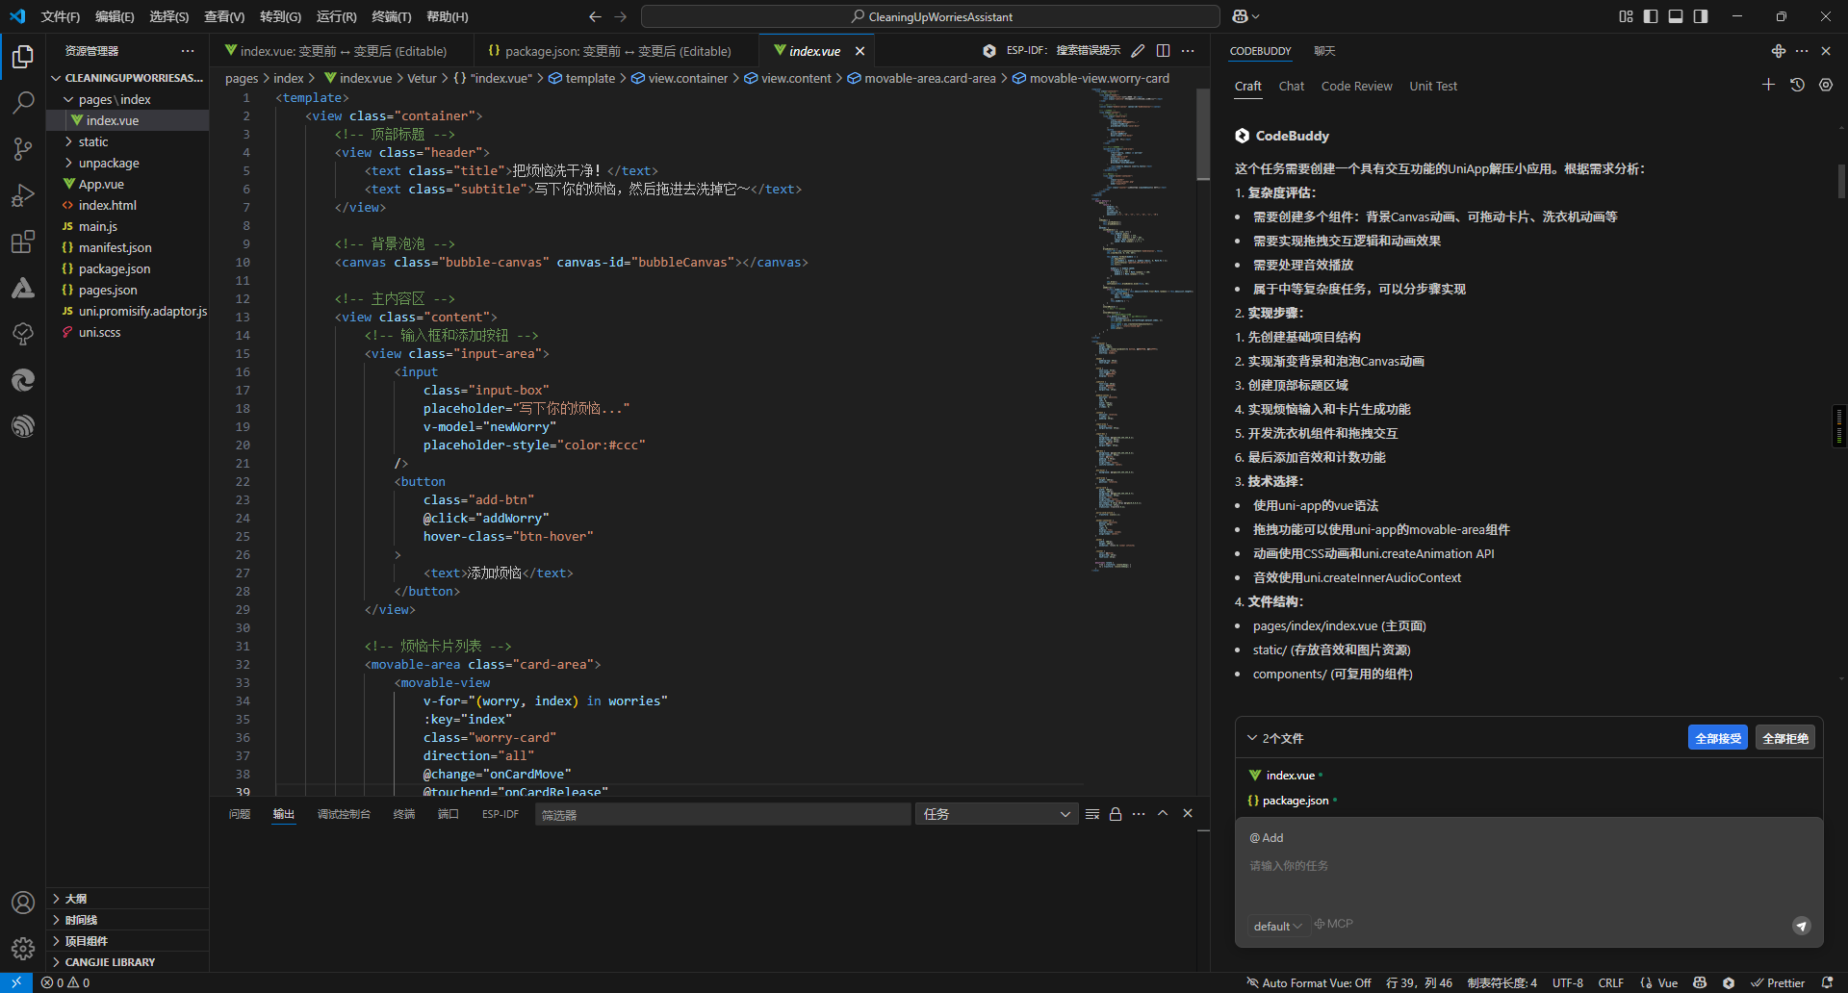1848x993 pixels.
Task: Expand the static folder
Action: (x=128, y=141)
